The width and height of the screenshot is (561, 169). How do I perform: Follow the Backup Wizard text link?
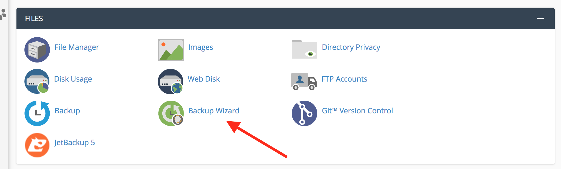214,111
